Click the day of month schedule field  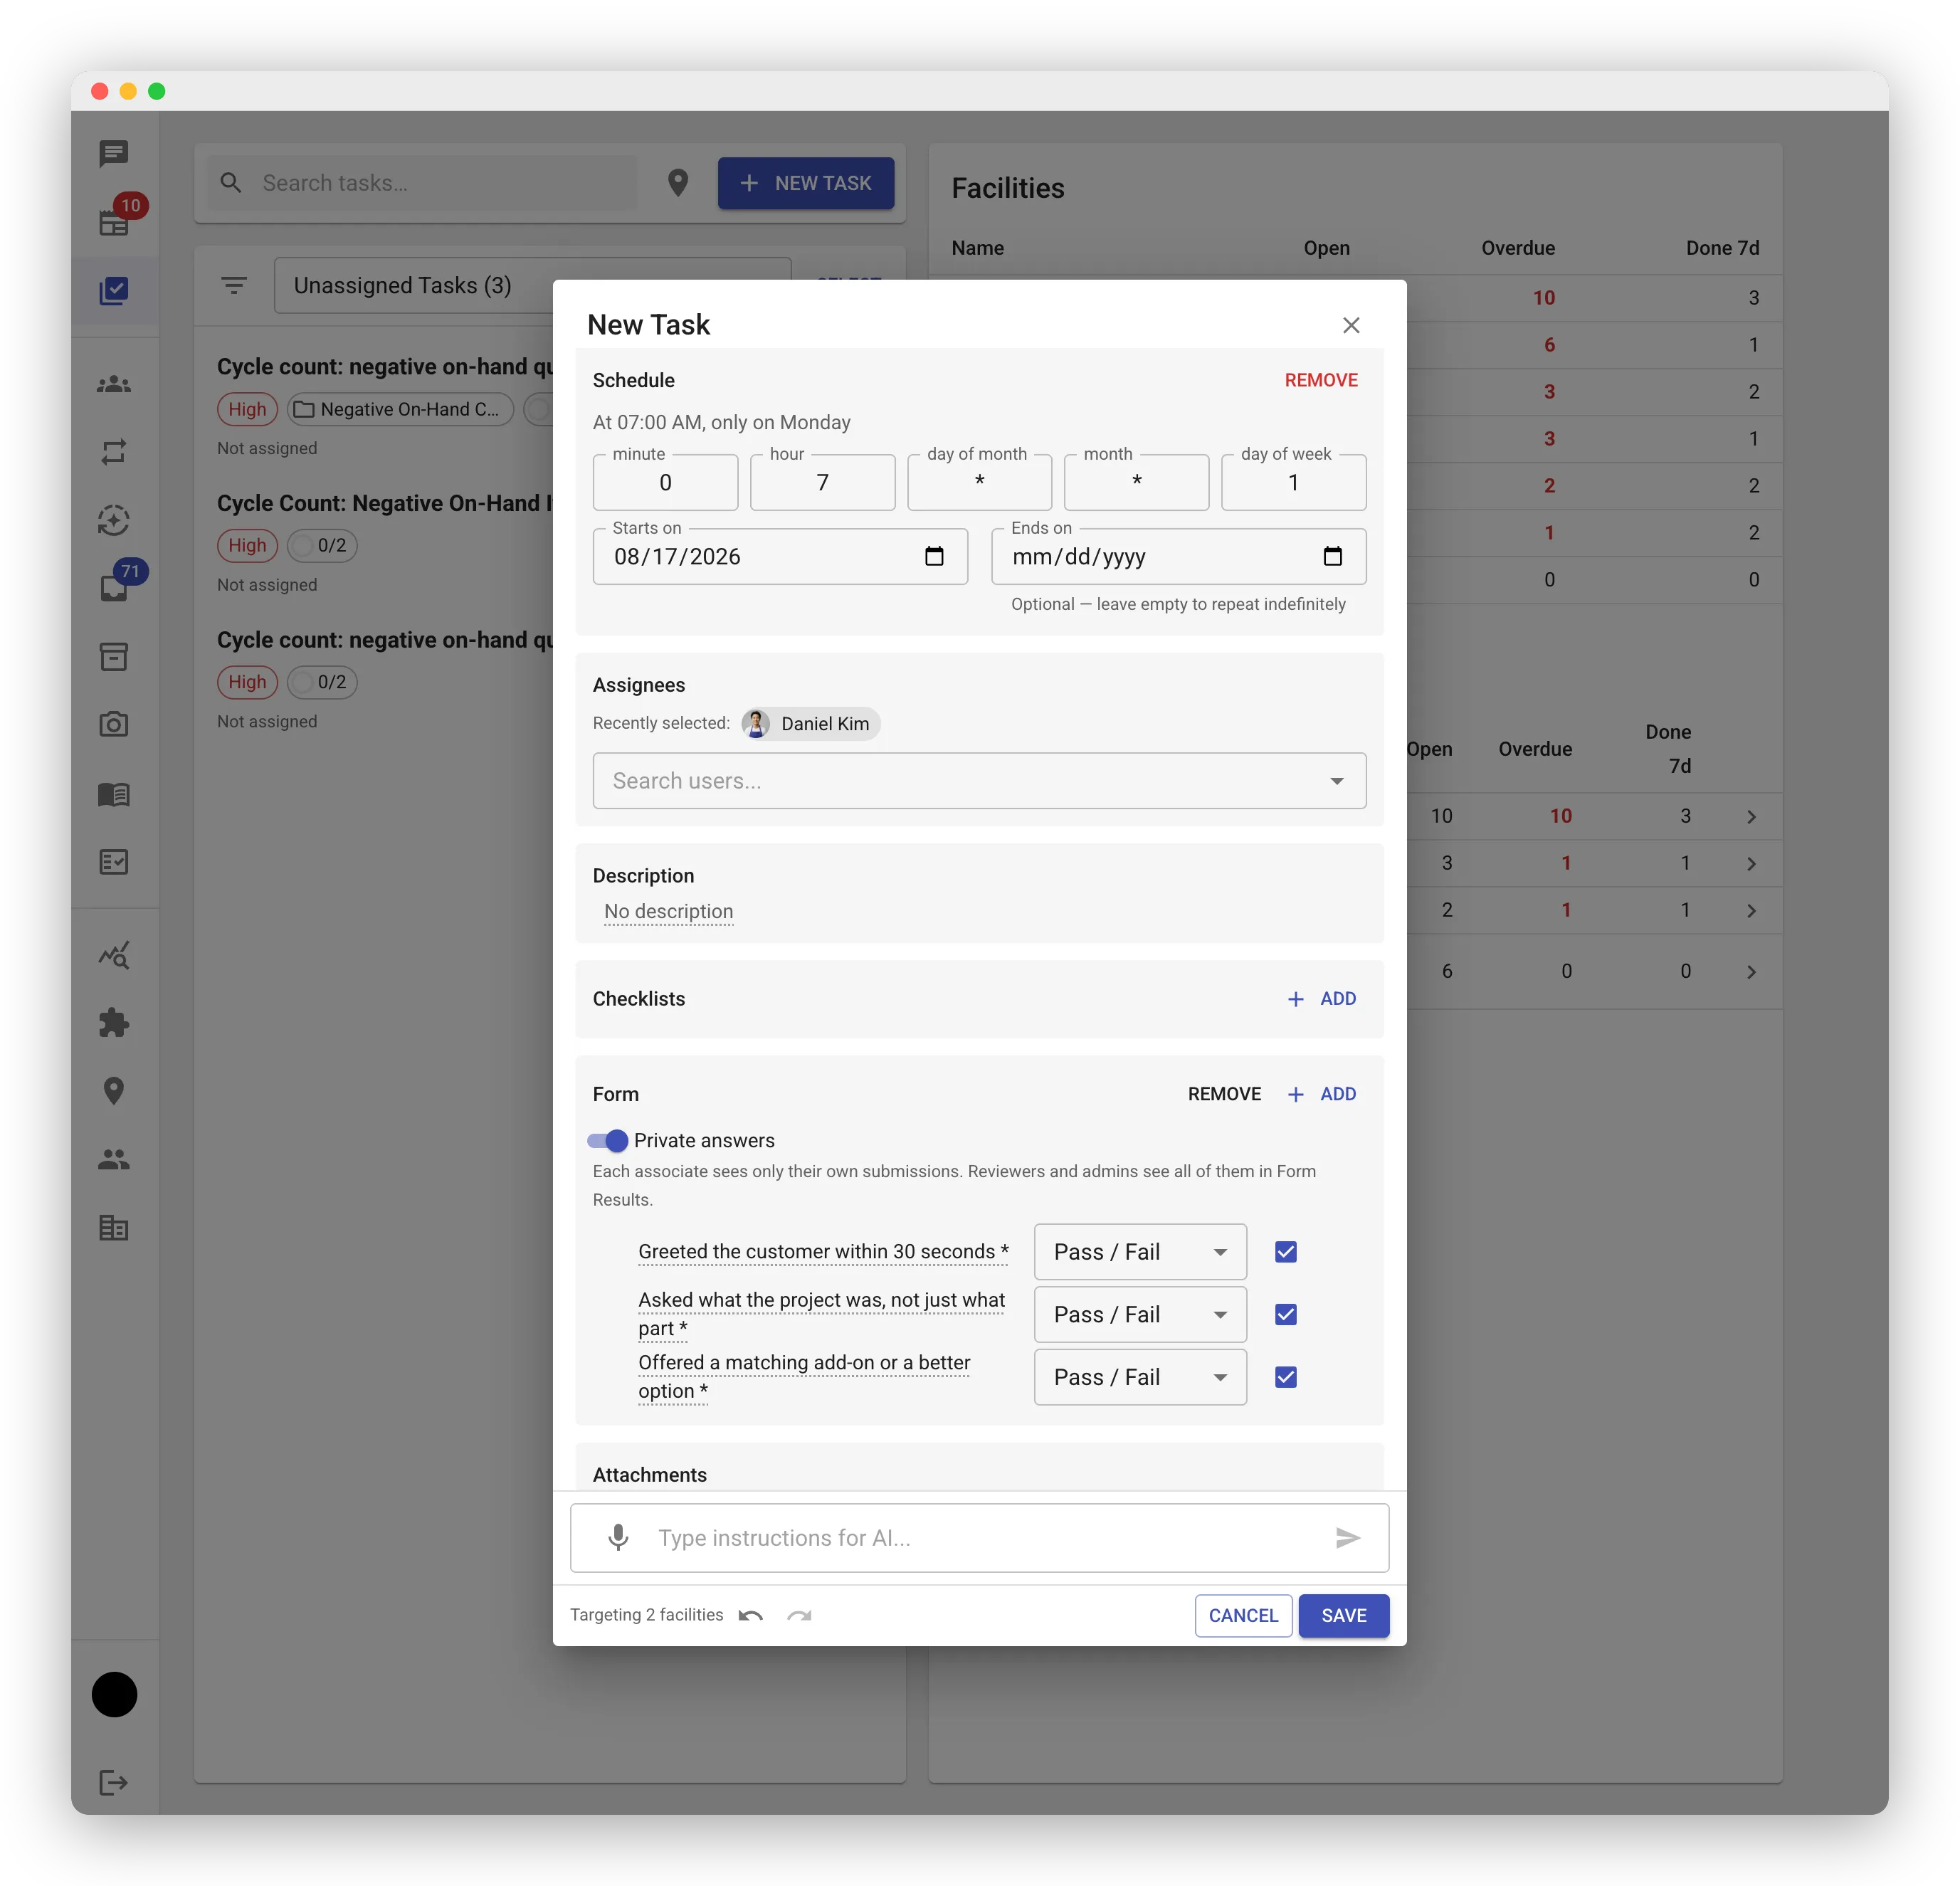pyautogui.click(x=979, y=482)
